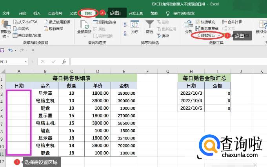Screen dimensions: 267x167
Task: Select row 5 header
Action: [x=3, y=109]
